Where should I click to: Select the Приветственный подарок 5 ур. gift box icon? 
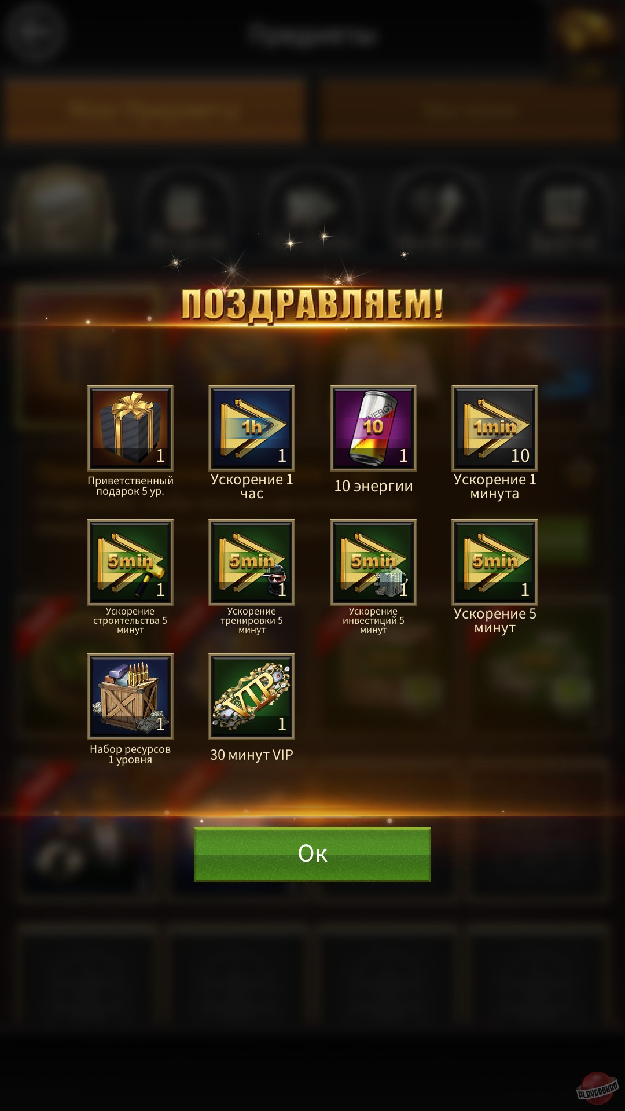pos(130,428)
